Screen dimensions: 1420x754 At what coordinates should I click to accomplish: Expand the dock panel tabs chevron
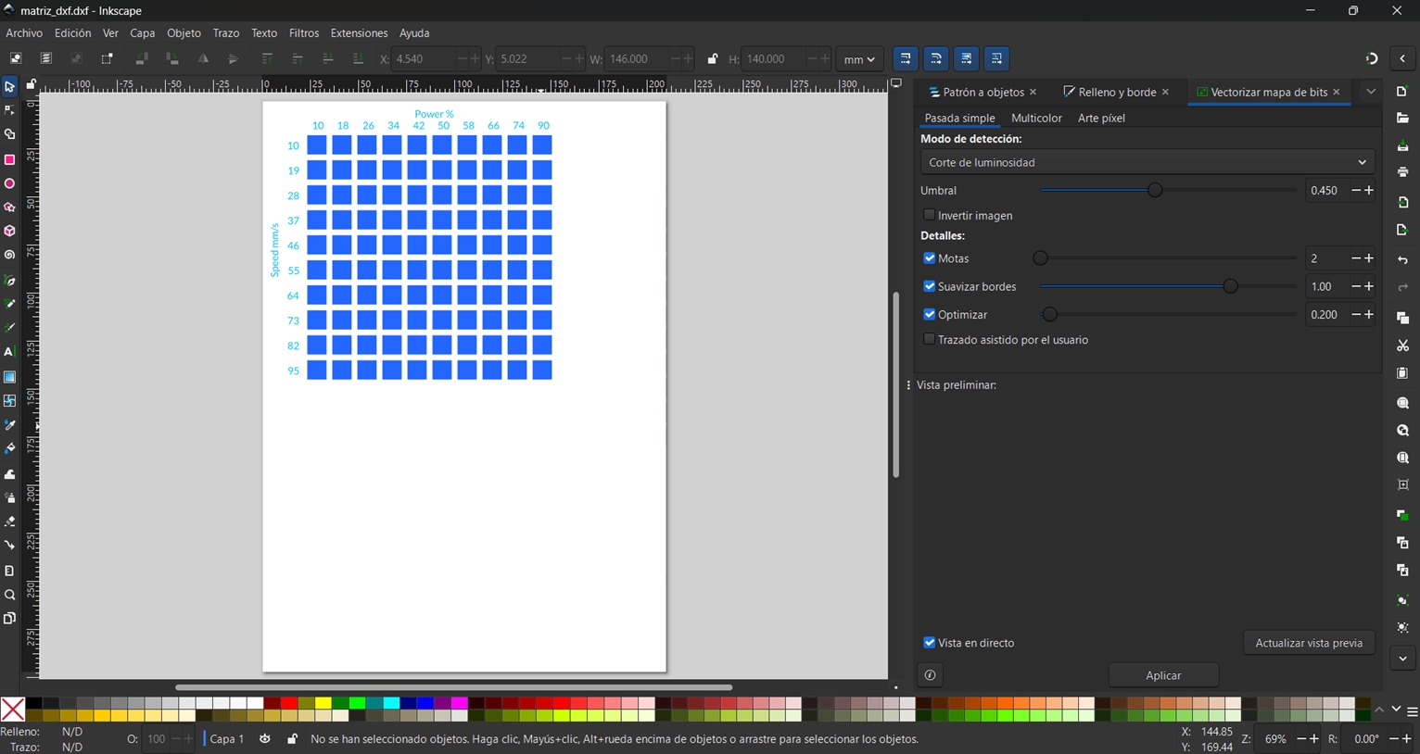tap(1370, 92)
